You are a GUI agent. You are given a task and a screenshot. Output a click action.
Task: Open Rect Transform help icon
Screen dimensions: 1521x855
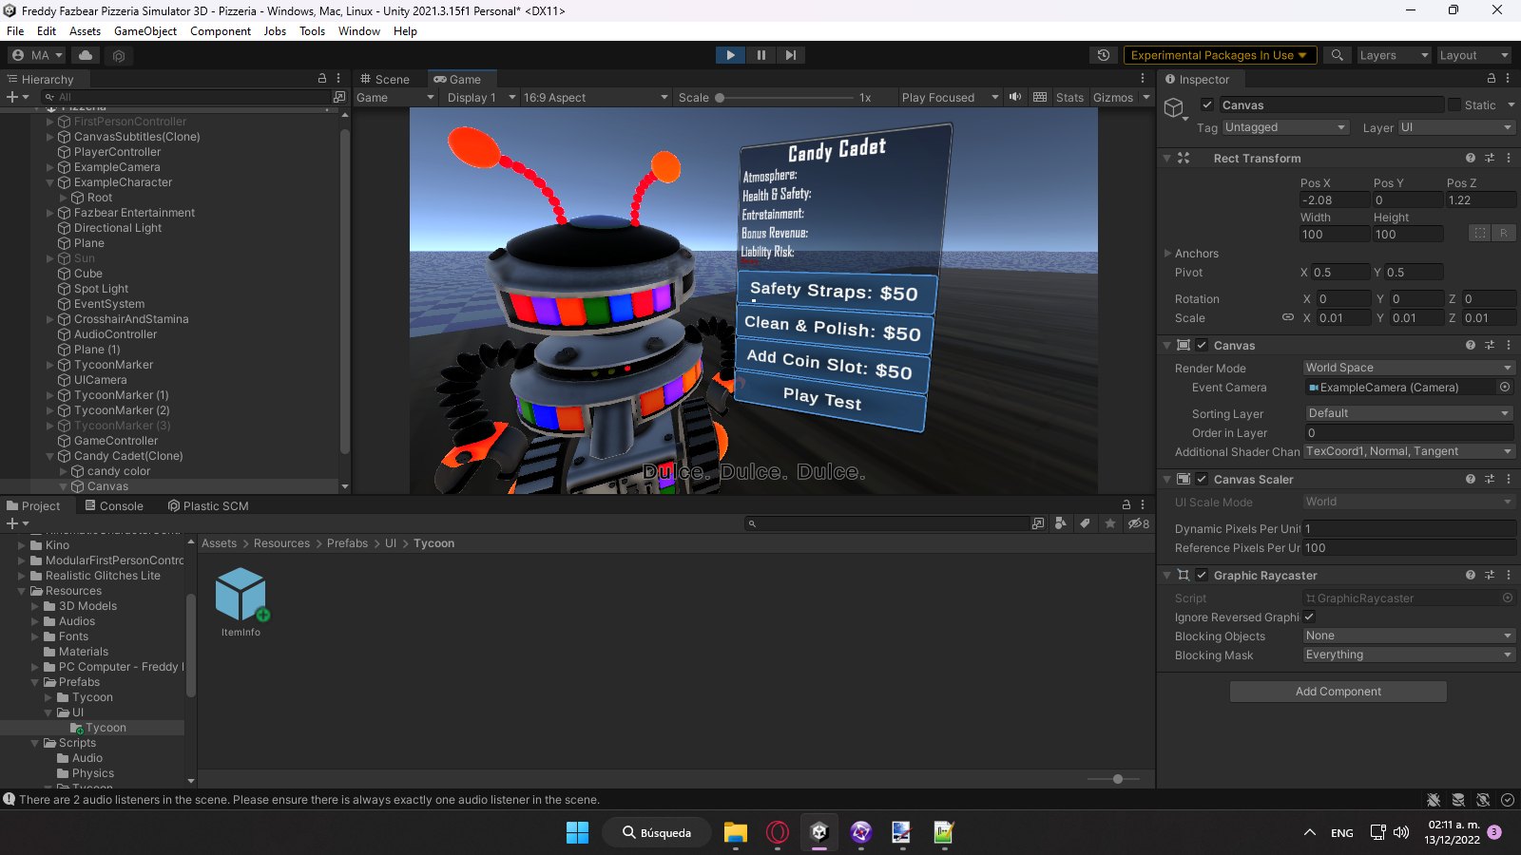pos(1471,158)
